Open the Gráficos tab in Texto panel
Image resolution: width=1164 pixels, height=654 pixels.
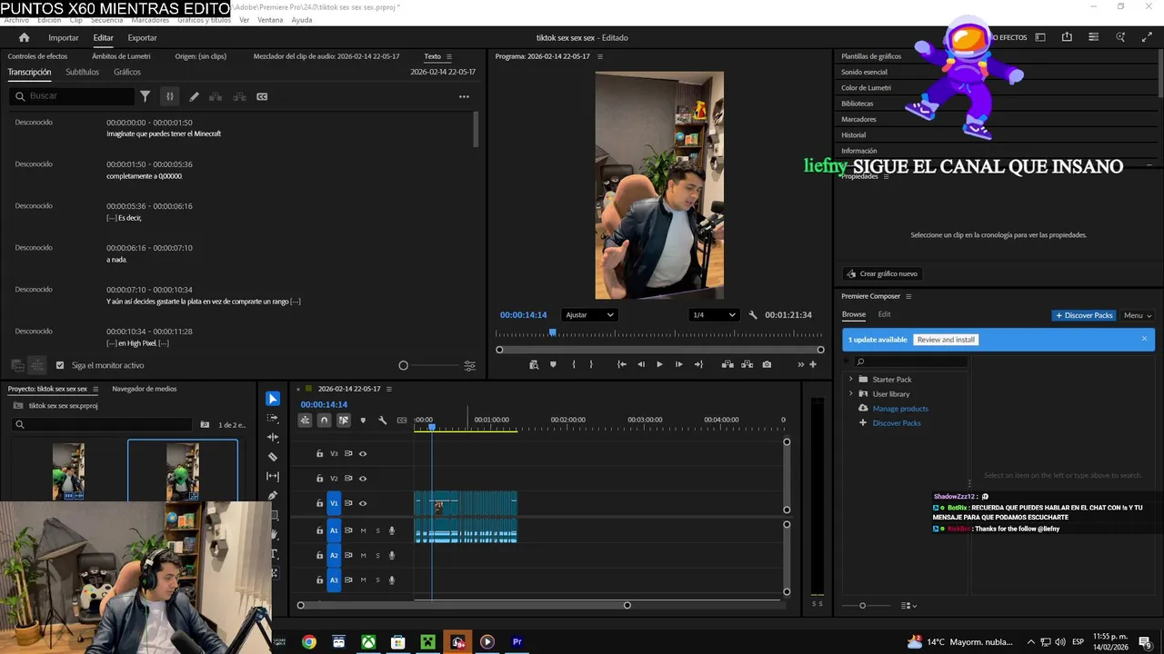127,72
